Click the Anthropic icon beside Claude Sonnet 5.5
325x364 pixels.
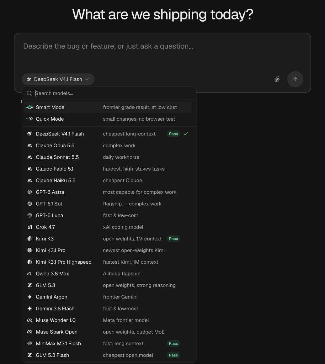pyautogui.click(x=29, y=157)
